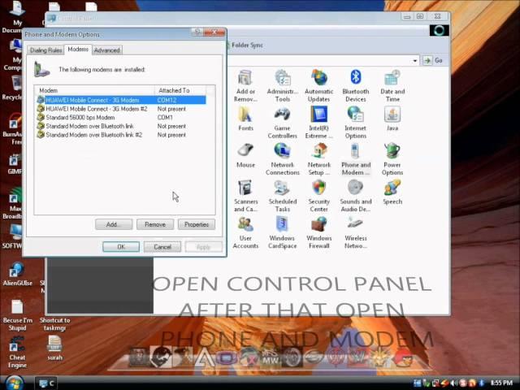The height and width of the screenshot is (390, 520).
Task: Open Security Center icon
Action: (318, 196)
